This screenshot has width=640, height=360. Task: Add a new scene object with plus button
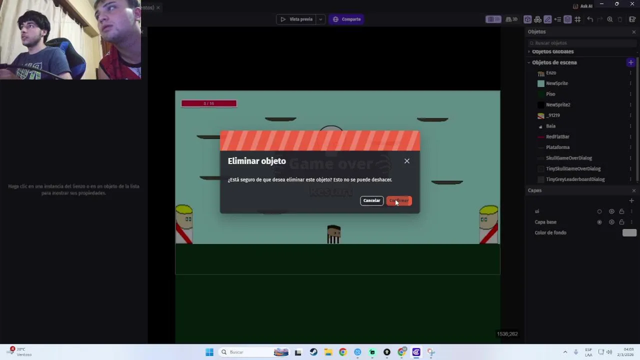pos(630,62)
